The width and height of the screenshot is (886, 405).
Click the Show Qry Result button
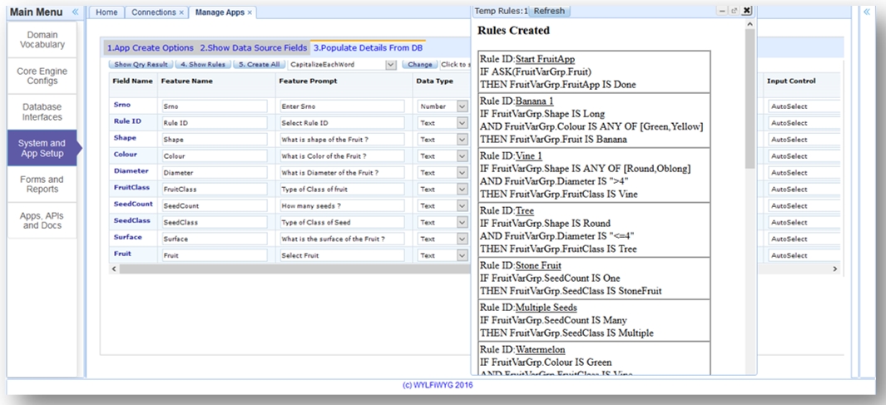[141, 64]
